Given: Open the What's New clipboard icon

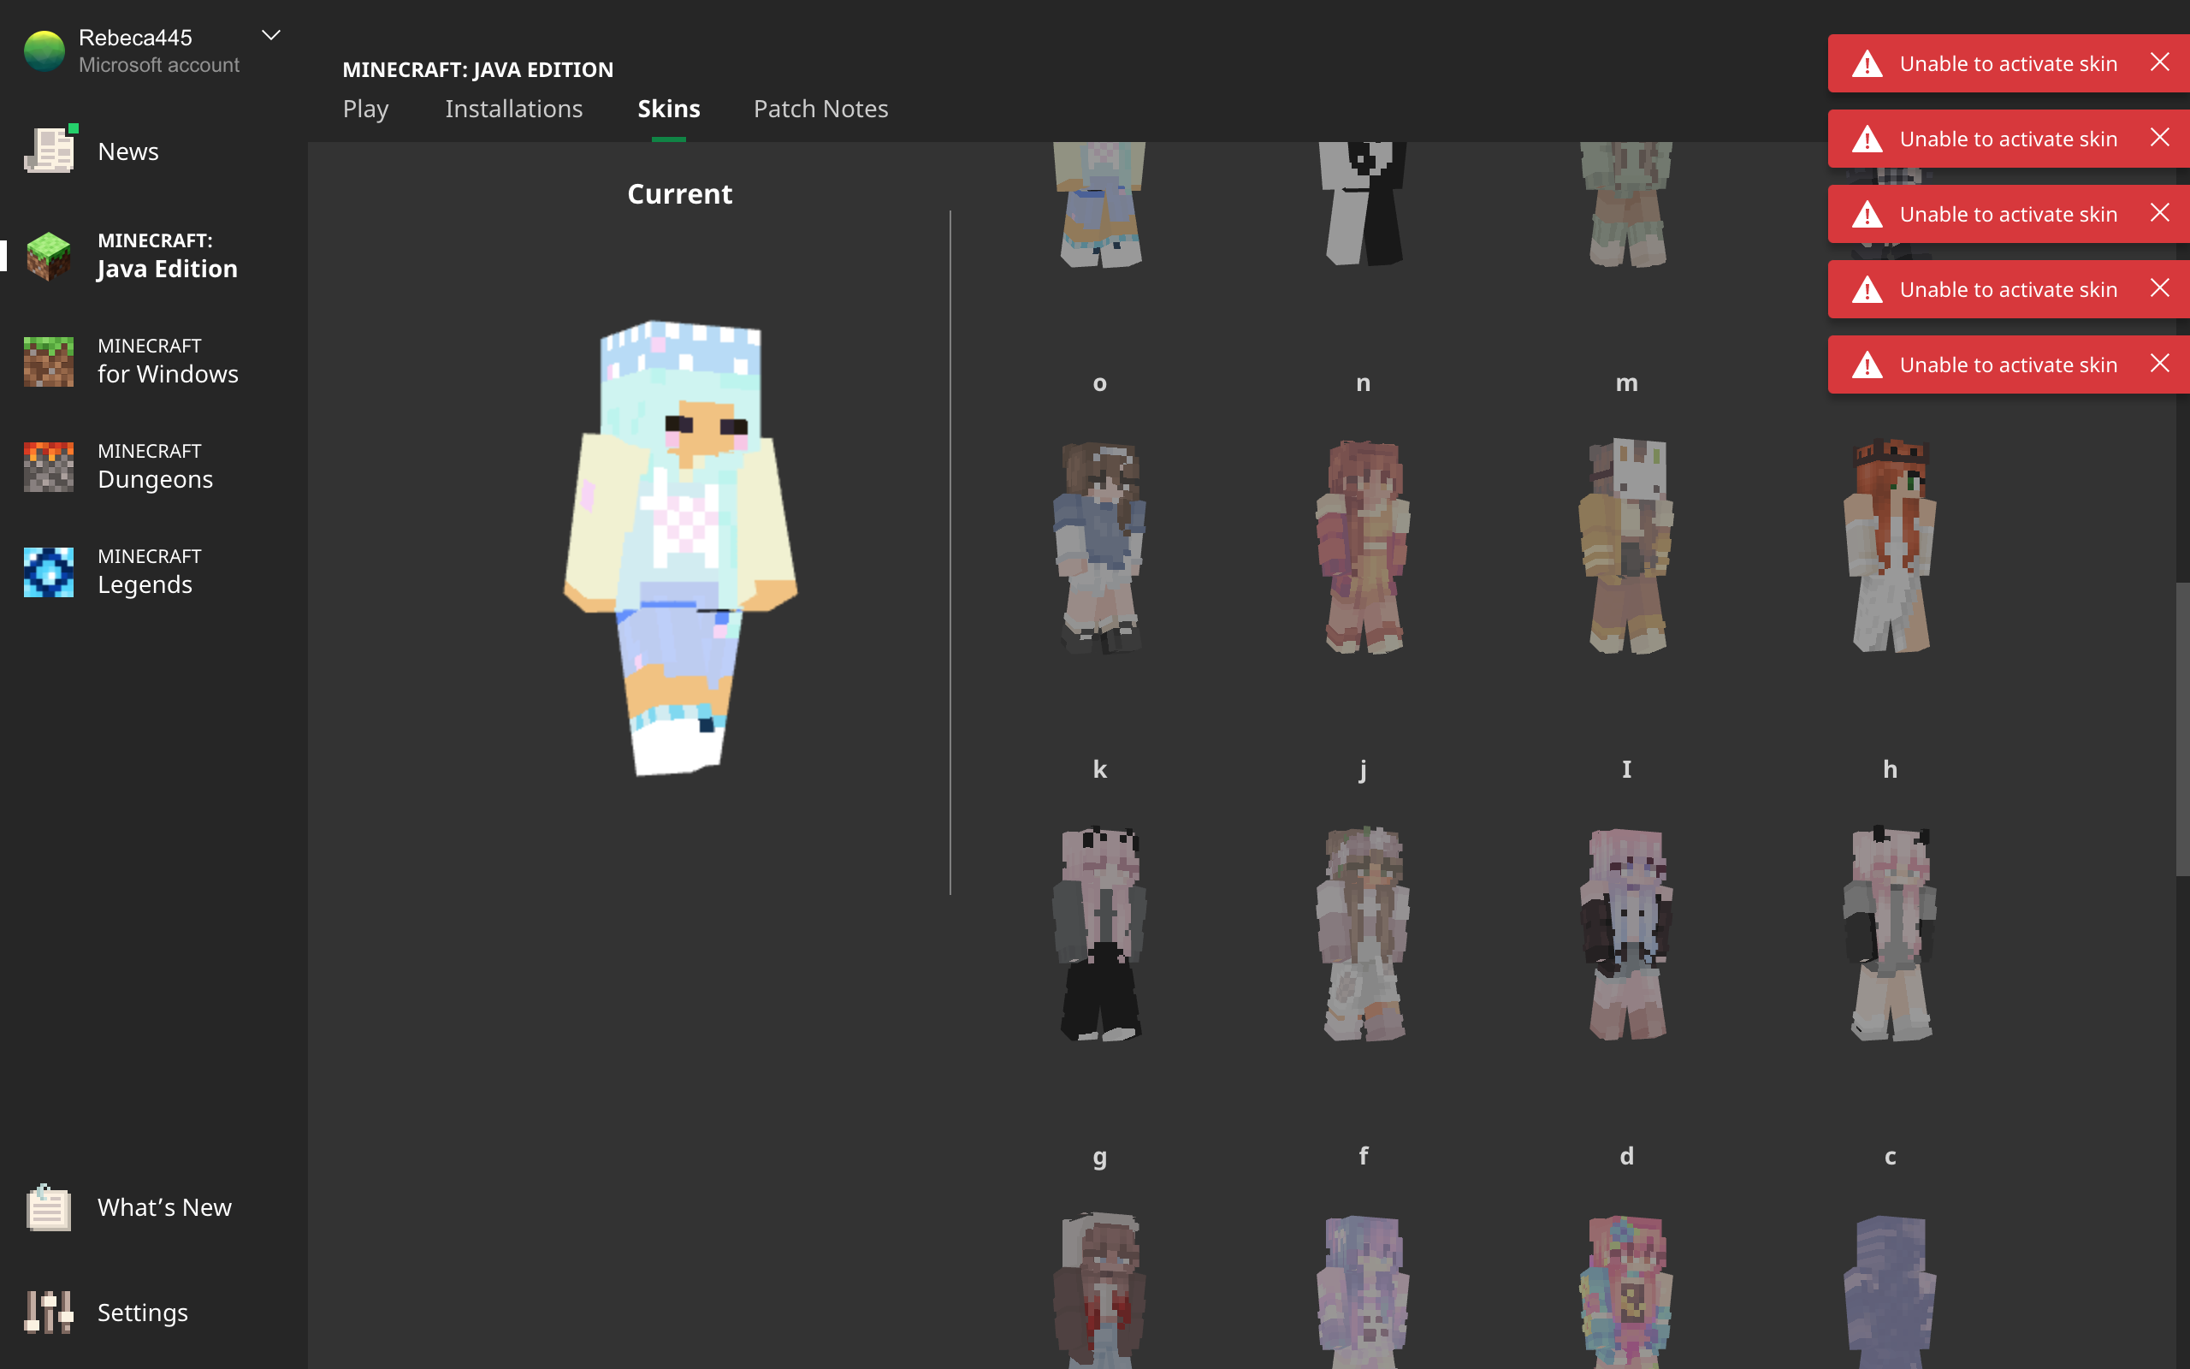Looking at the screenshot, I should [49, 1207].
